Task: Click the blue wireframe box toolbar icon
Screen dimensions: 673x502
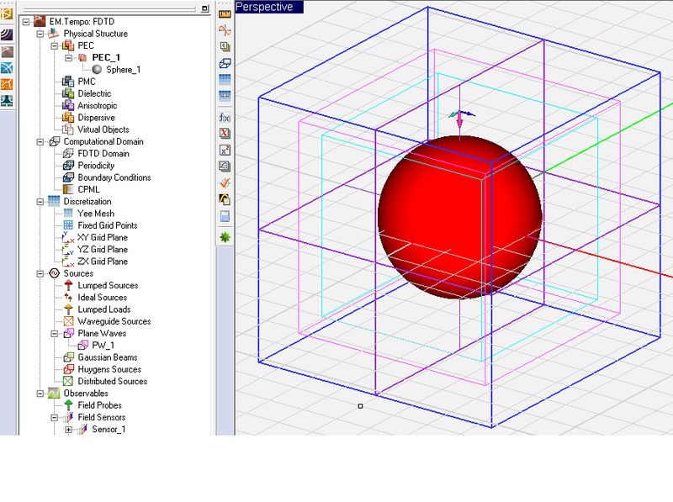Action: click(225, 64)
